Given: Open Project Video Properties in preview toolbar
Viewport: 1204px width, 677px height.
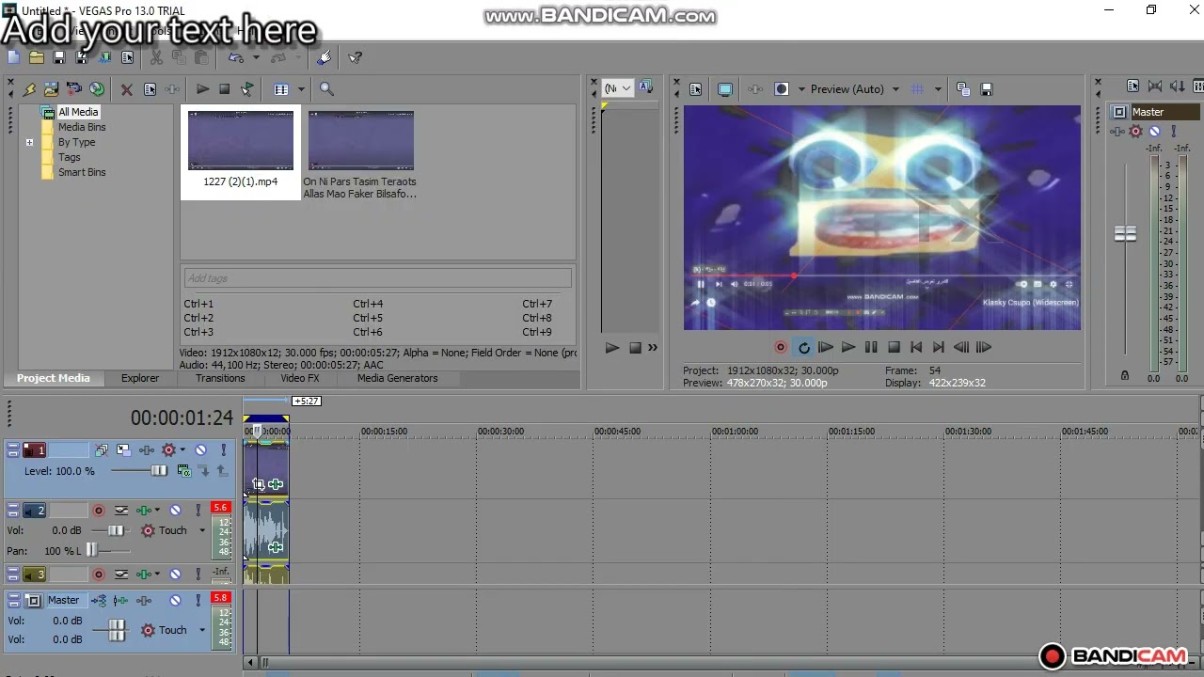Looking at the screenshot, I should (x=695, y=89).
